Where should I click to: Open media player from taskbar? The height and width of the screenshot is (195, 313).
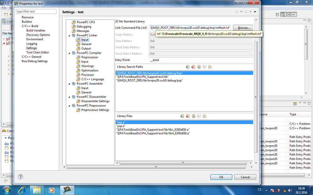click(51, 190)
